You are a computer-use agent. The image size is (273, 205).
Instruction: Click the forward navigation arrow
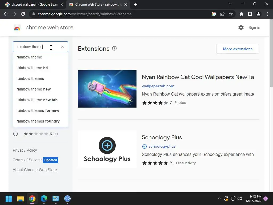14,14
